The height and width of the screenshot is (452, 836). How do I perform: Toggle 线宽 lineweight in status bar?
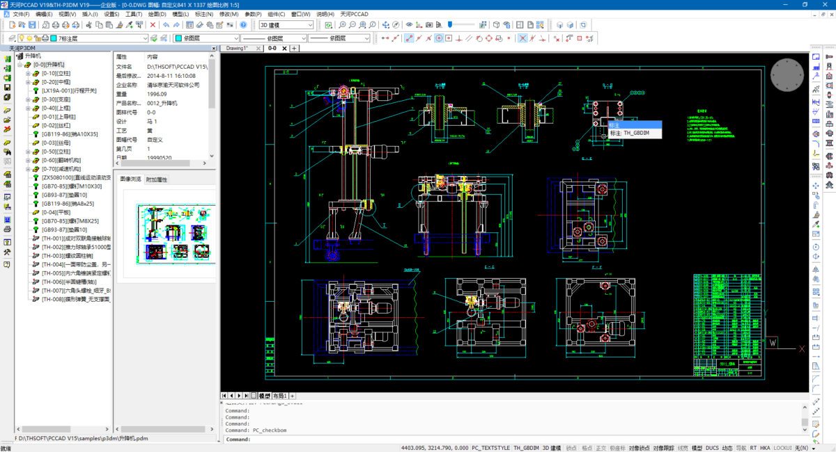[683, 448]
